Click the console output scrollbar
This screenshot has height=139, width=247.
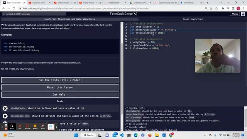(x=245, y=119)
